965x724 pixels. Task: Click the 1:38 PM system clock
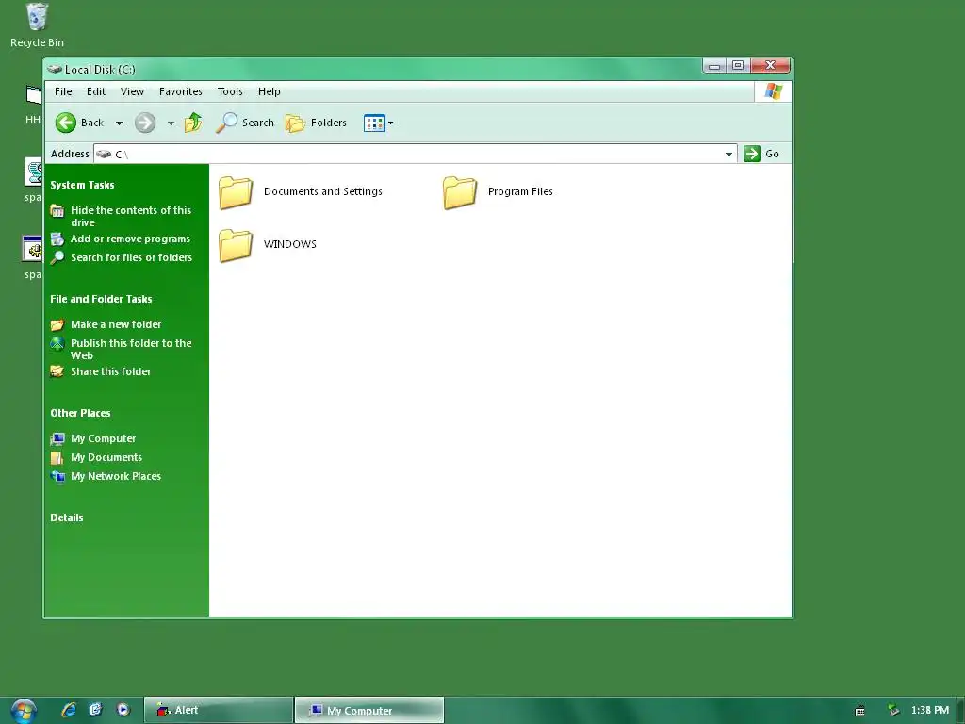point(930,710)
